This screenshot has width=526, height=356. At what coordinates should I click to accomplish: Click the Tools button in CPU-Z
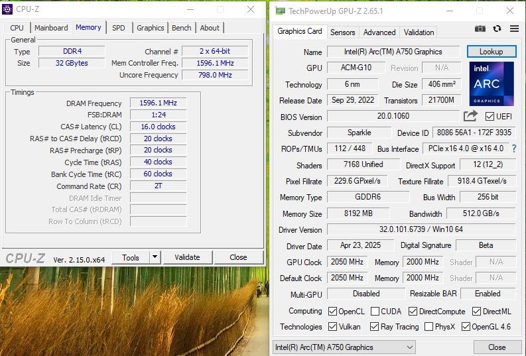(131, 257)
